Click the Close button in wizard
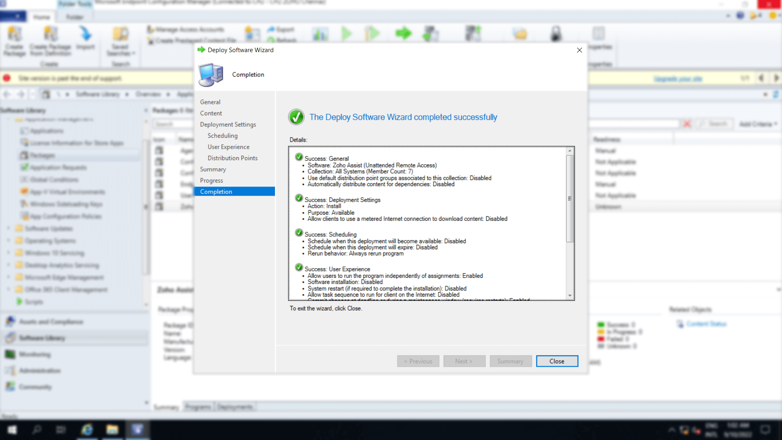Image resolution: width=782 pixels, height=440 pixels. [557, 361]
